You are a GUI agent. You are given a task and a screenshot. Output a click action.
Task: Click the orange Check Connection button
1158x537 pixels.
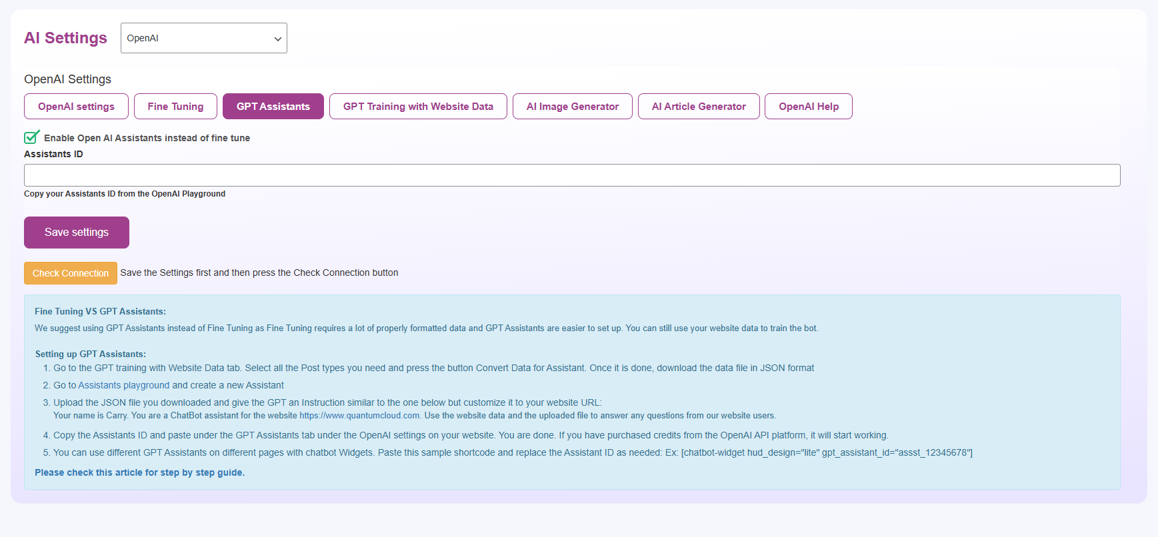point(71,273)
